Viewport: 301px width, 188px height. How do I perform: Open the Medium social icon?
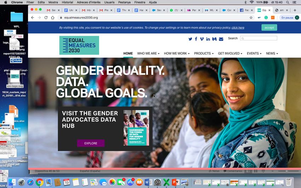(215, 39)
